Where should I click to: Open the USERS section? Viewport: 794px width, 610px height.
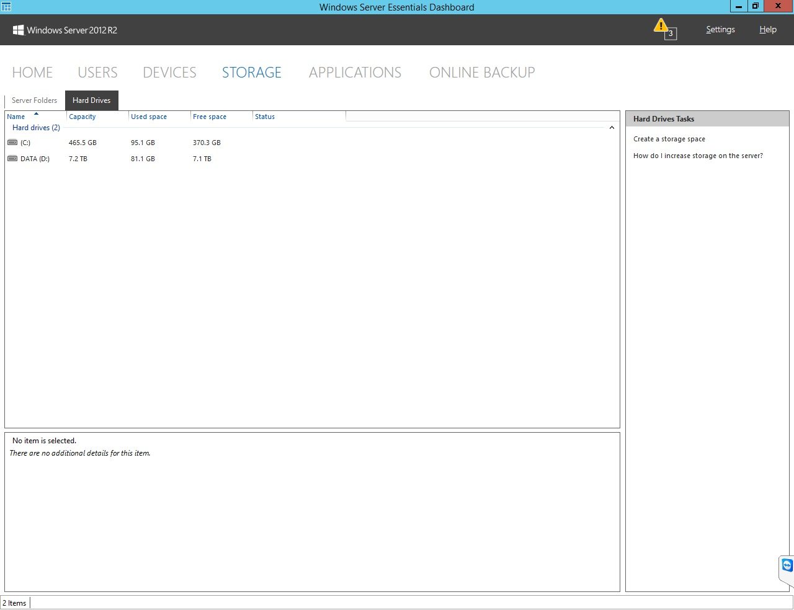pyautogui.click(x=97, y=73)
